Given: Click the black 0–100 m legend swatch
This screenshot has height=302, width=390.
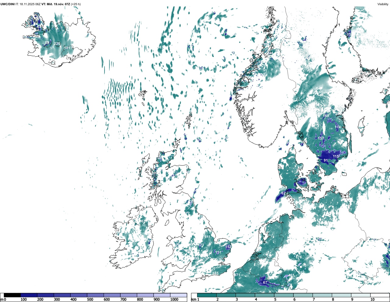Looking at the screenshot, I should point(12,295).
